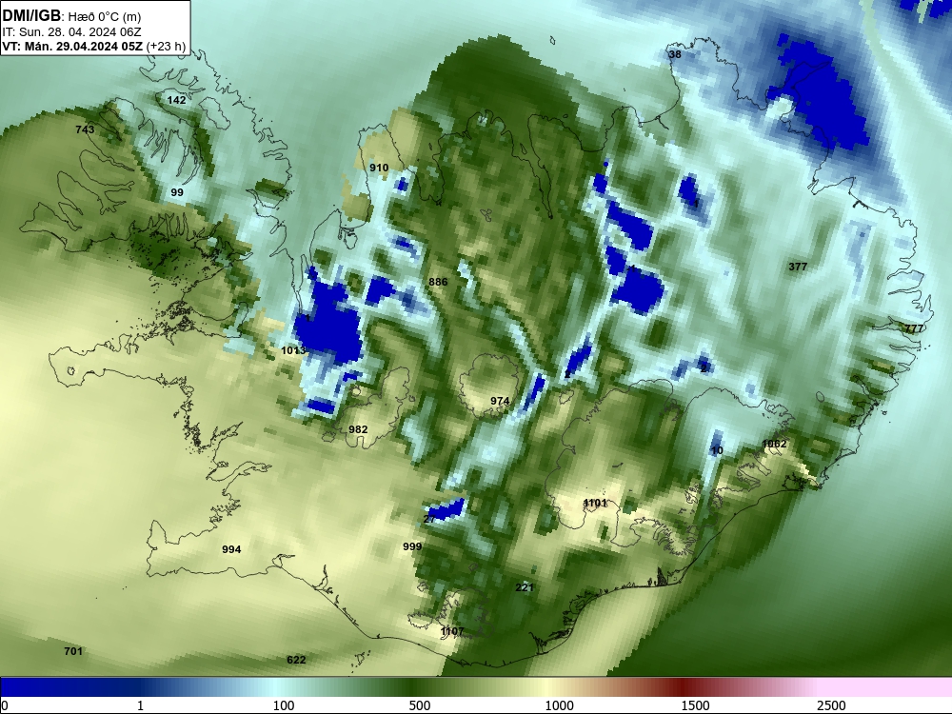Select the map value 1107
Viewport: 952px width, 714px height.
(x=452, y=631)
